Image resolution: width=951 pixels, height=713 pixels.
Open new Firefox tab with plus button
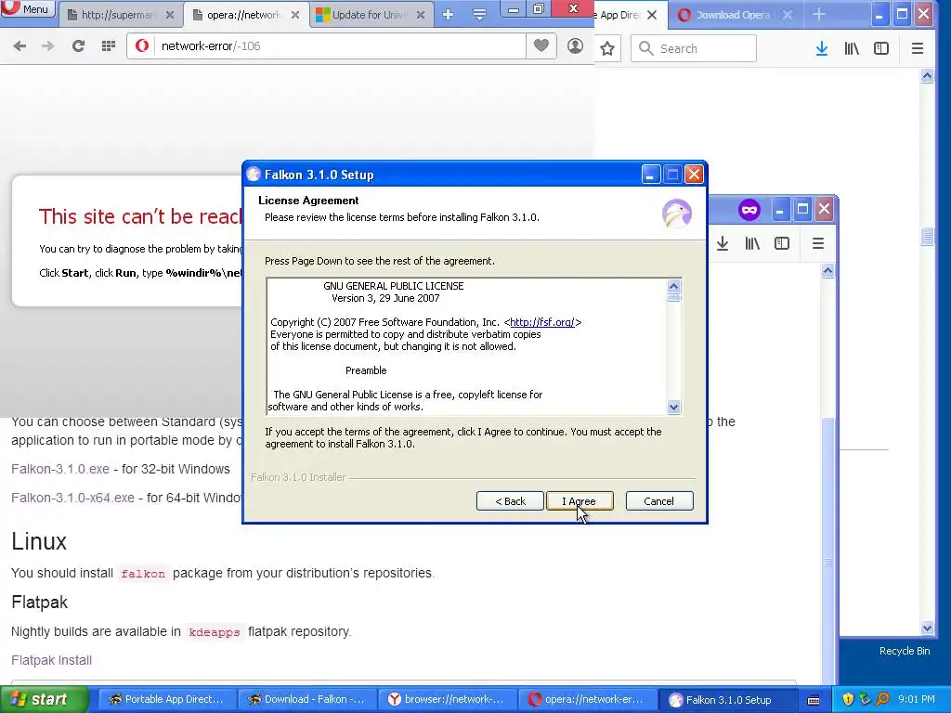coord(819,15)
